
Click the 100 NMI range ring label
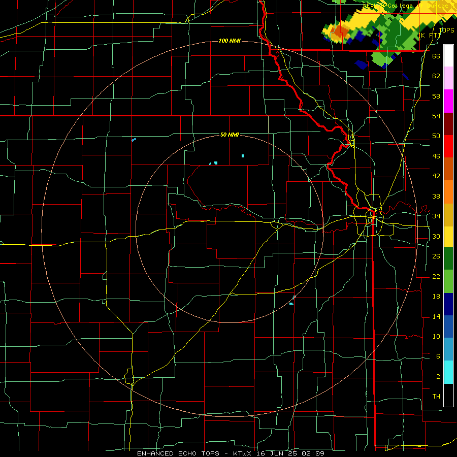point(230,41)
